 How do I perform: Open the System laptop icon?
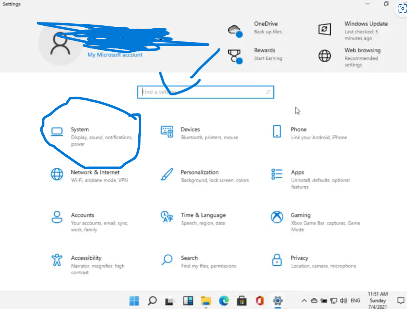[x=57, y=132]
